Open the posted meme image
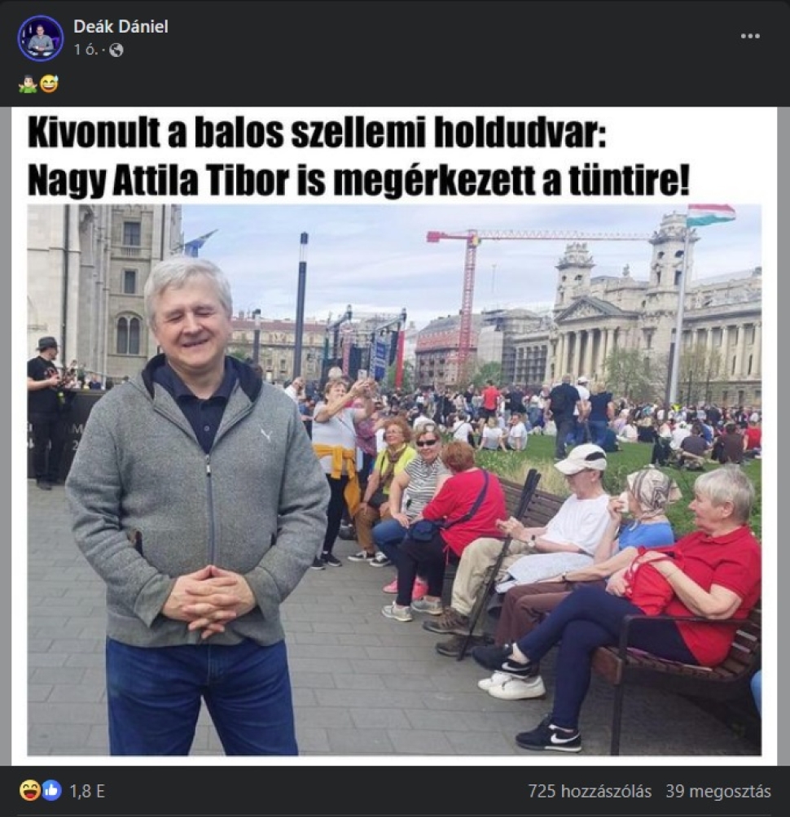Viewport: 790px width, 817px height. coord(394,436)
